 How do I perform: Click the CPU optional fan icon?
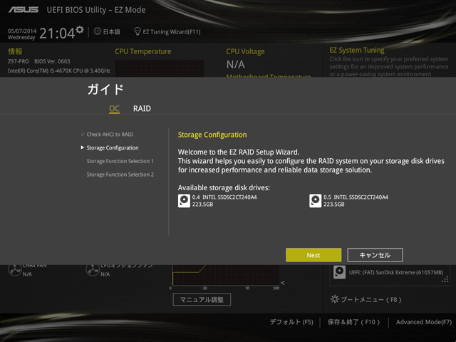tap(93, 270)
